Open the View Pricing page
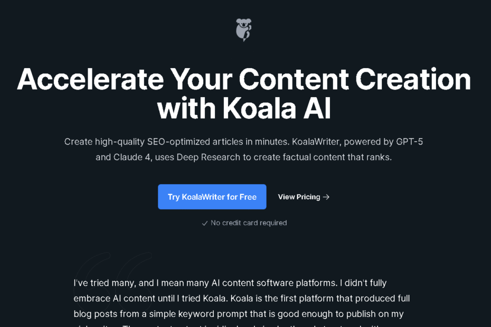The width and height of the screenshot is (491, 327). point(299,197)
